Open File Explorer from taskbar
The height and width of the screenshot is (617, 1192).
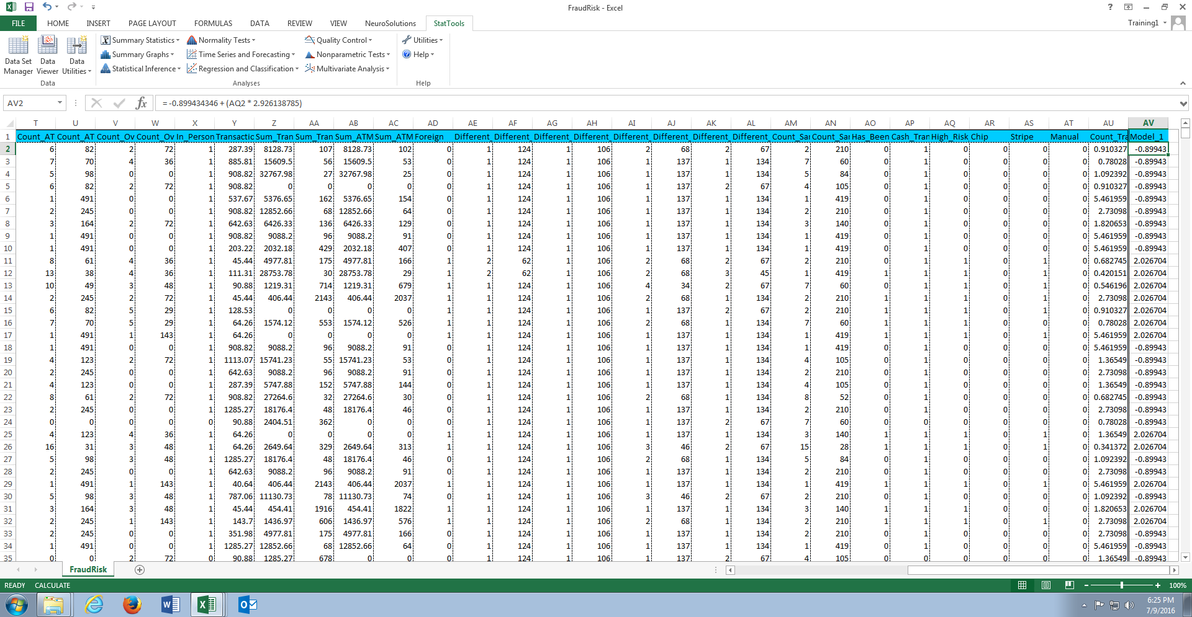pyautogui.click(x=53, y=605)
